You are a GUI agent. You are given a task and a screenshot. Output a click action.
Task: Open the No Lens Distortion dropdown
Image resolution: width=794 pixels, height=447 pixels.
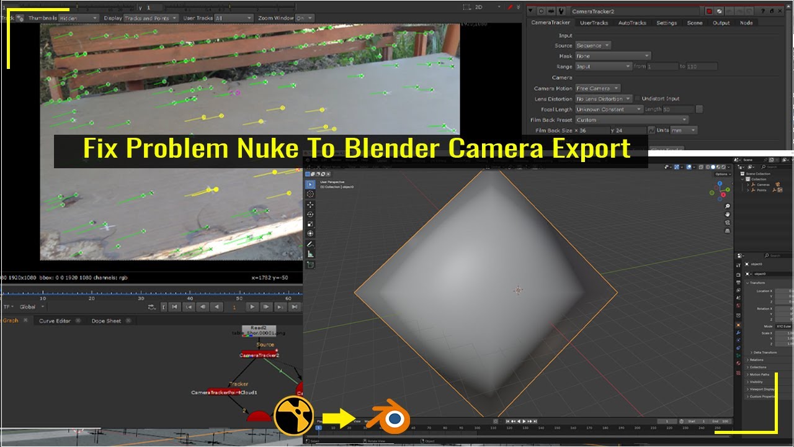pyautogui.click(x=604, y=99)
